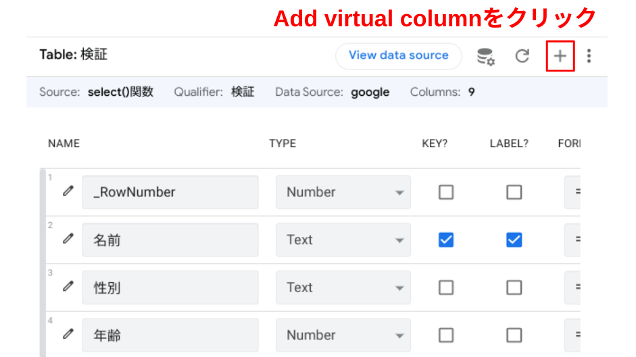The image size is (636, 357).
Task: Click the regenerate schema refresh icon
Action: (x=522, y=56)
